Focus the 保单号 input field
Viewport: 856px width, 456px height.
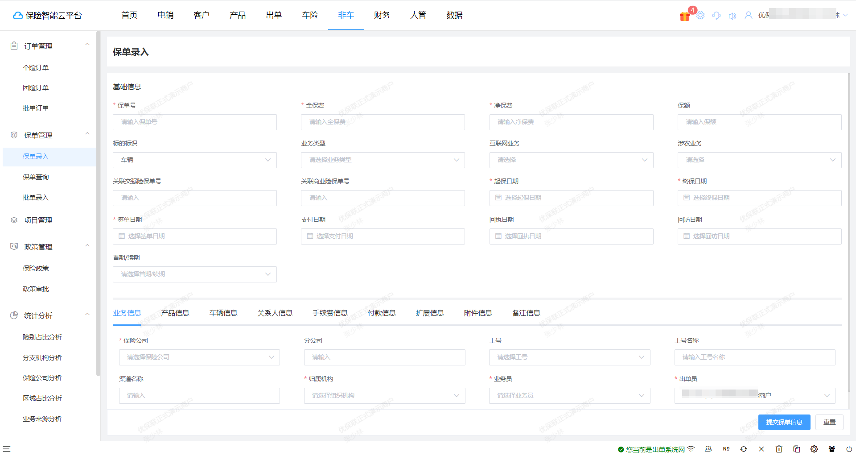[195, 122]
